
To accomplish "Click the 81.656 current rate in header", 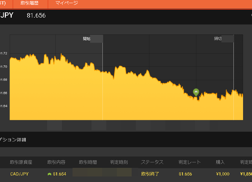I will click(x=36, y=16).
